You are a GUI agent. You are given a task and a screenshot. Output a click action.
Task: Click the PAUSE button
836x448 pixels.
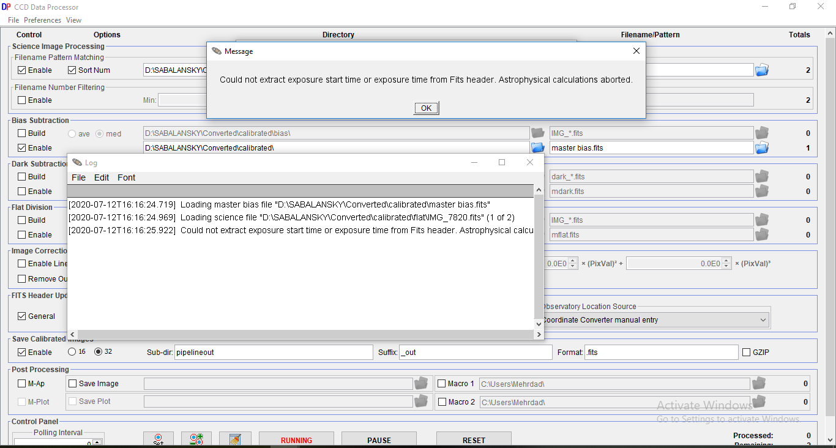tap(379, 440)
